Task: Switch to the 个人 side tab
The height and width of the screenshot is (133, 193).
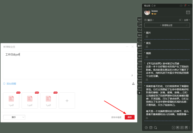Action: (140, 30)
